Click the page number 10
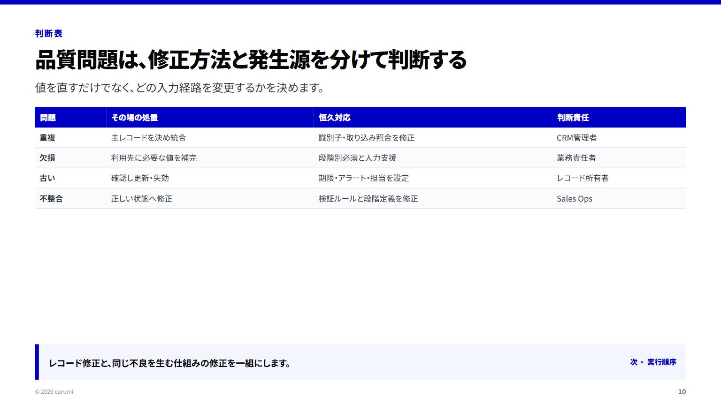 coord(682,392)
